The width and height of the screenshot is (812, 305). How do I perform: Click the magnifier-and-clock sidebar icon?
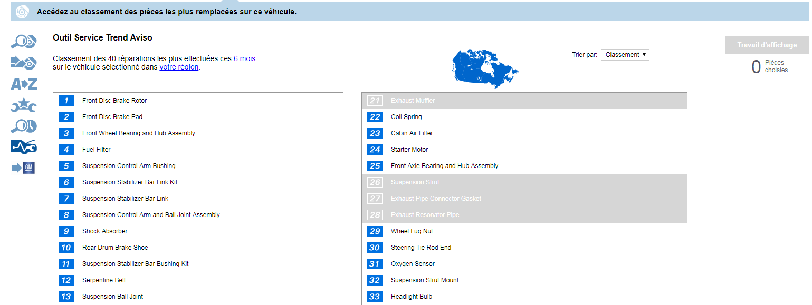24,126
